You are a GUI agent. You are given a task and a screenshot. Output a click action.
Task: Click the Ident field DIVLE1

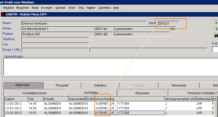coord(169,24)
